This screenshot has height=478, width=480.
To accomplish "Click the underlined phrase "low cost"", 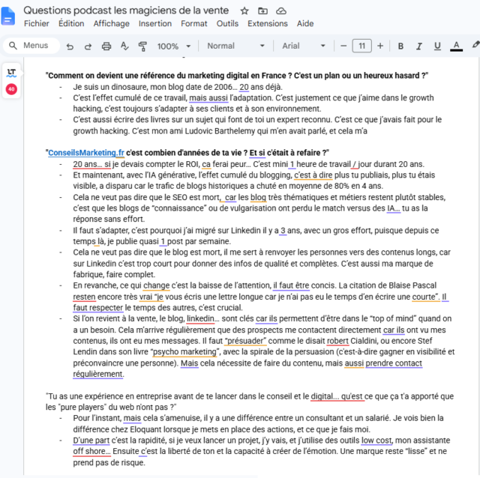I will click(376, 440).
